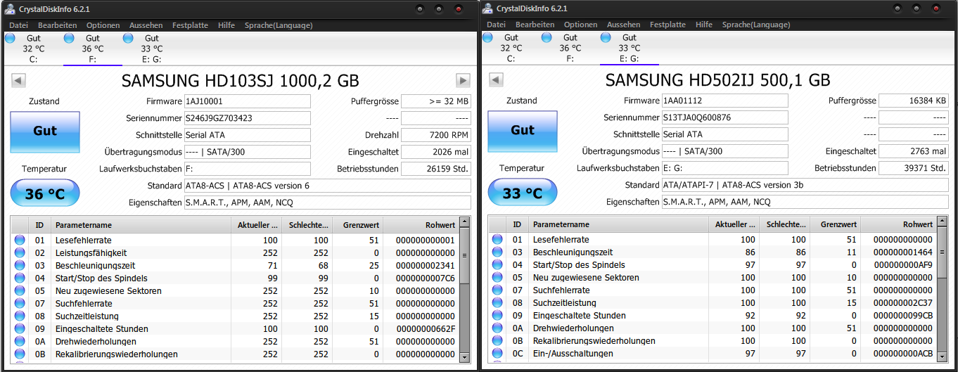Click status orb for Suchfehlerrate in right window
Image resolution: width=958 pixels, height=372 pixels.
[x=497, y=290]
